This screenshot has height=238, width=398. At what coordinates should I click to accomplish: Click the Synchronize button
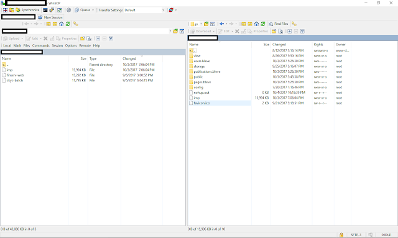click(x=27, y=10)
